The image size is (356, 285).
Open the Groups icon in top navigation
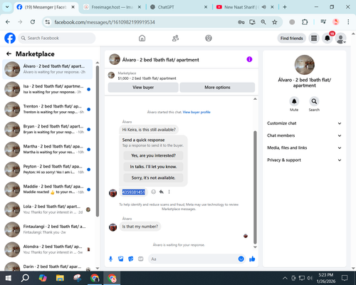(209, 38)
